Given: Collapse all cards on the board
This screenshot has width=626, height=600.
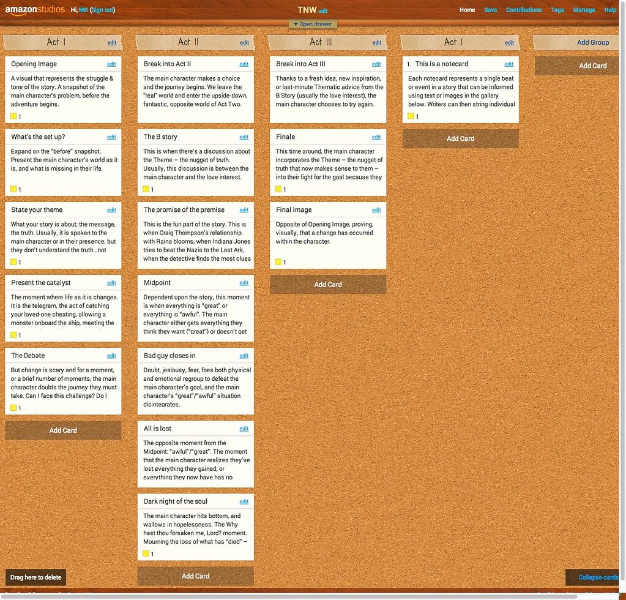Looking at the screenshot, I should pos(595,577).
